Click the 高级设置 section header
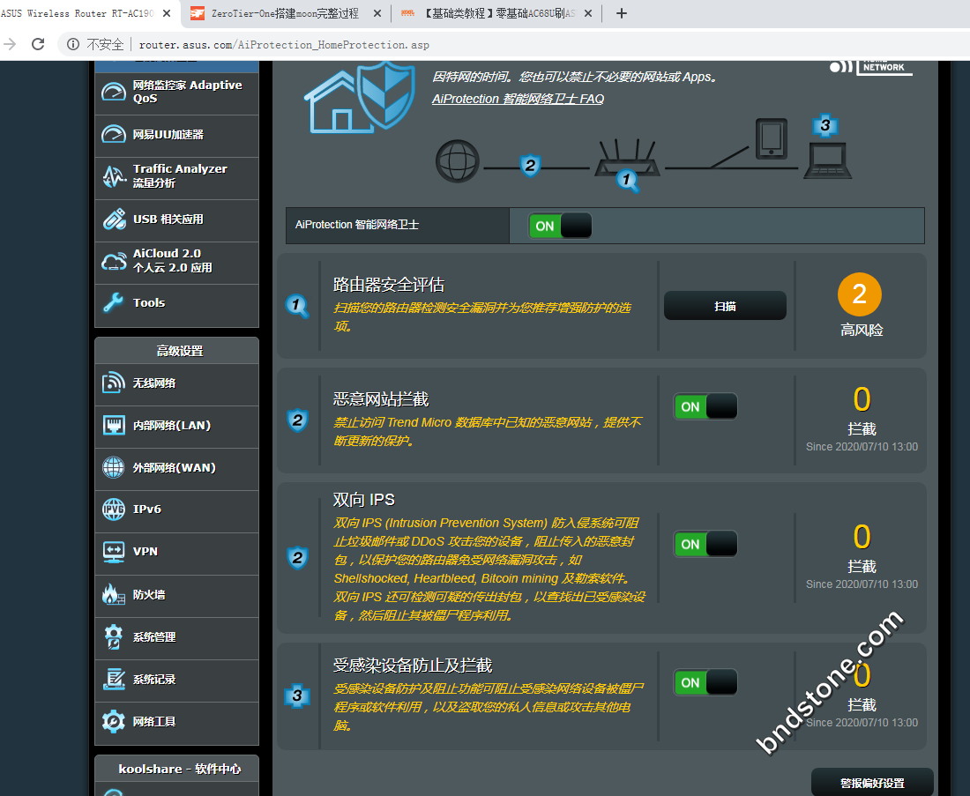Viewport: 970px width, 796px height. [x=177, y=351]
